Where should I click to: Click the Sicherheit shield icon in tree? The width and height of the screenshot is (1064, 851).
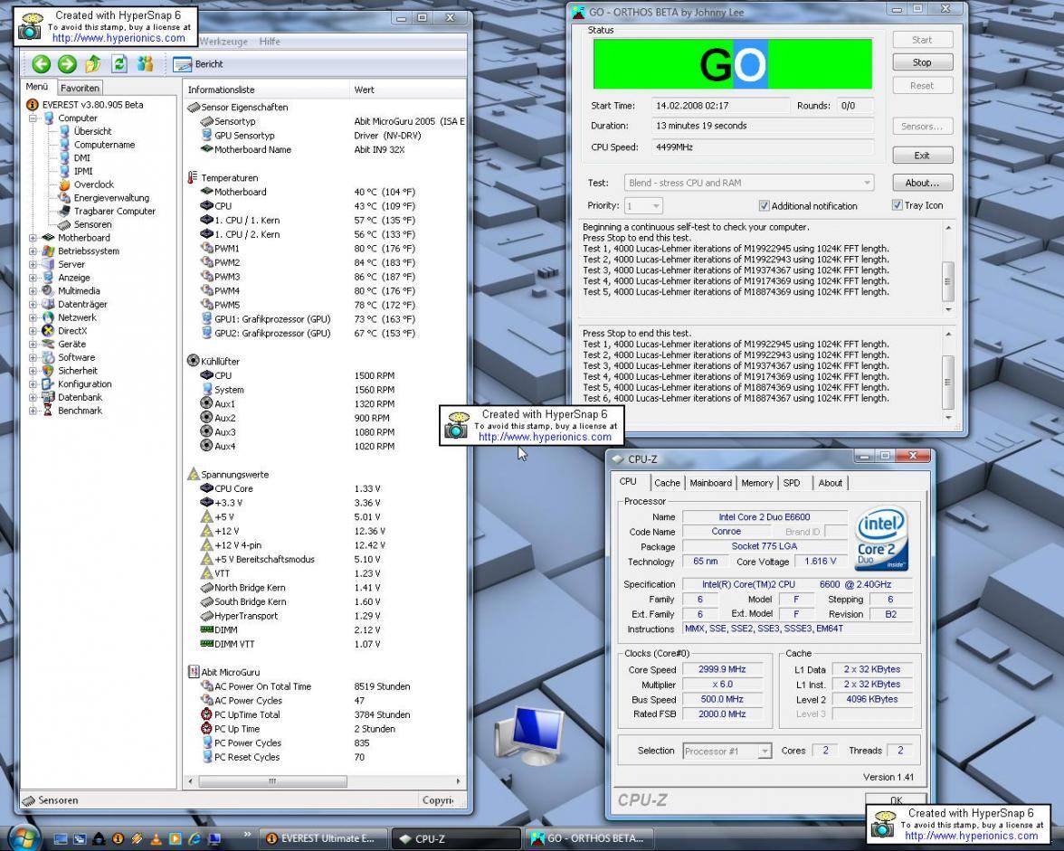click(x=47, y=371)
